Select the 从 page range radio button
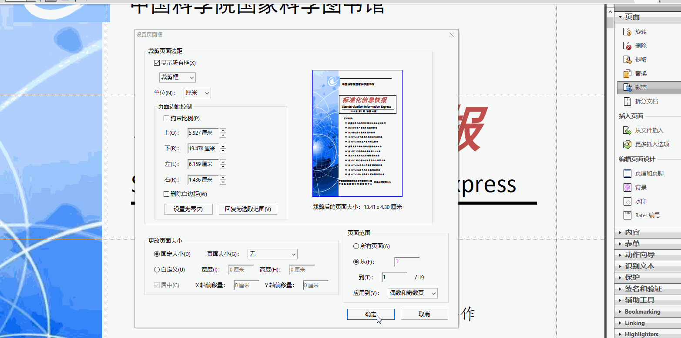Viewport: 681px width, 338px height. pyautogui.click(x=356, y=262)
